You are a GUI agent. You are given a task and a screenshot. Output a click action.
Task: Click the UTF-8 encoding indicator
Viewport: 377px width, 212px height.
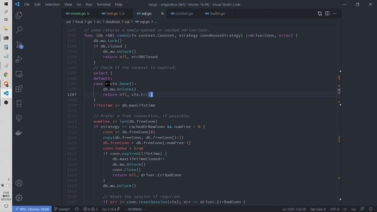(335, 209)
